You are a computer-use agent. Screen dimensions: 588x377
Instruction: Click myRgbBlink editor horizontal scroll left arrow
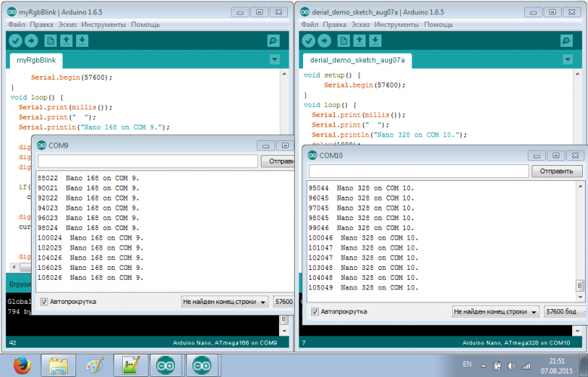click(x=14, y=268)
